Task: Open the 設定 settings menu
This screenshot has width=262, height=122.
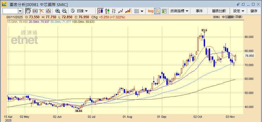Action: click(238, 11)
